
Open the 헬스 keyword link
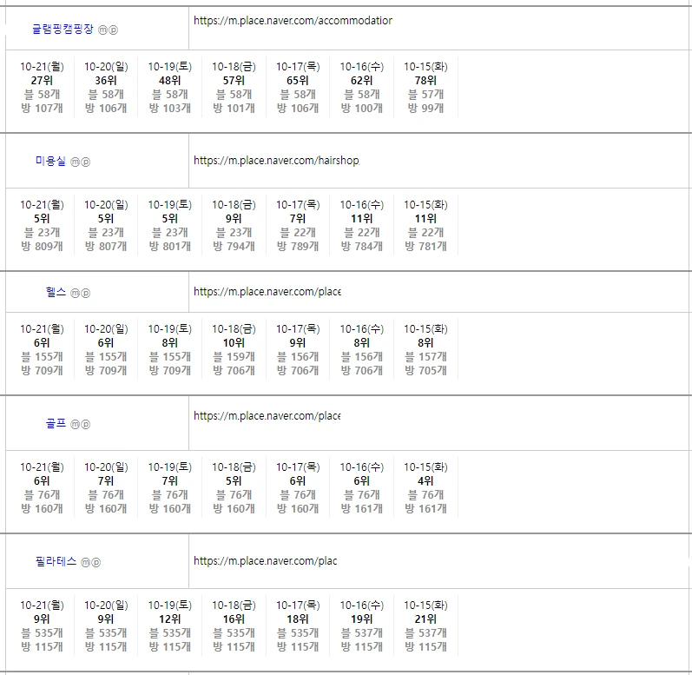click(x=56, y=293)
